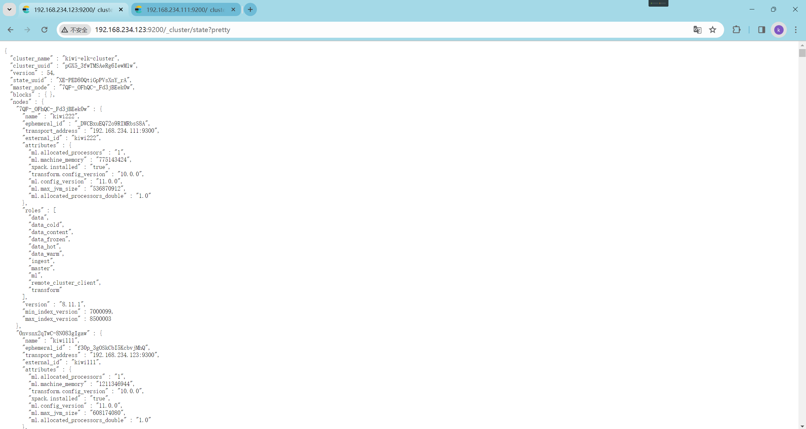The image size is (806, 429).
Task: Open the extensions puzzle icon
Action: point(736,30)
